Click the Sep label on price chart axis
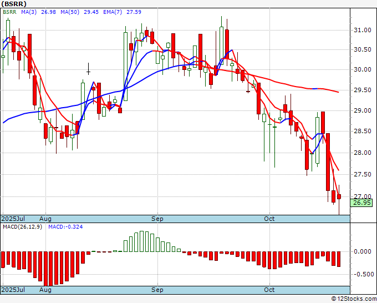 click(157, 219)
